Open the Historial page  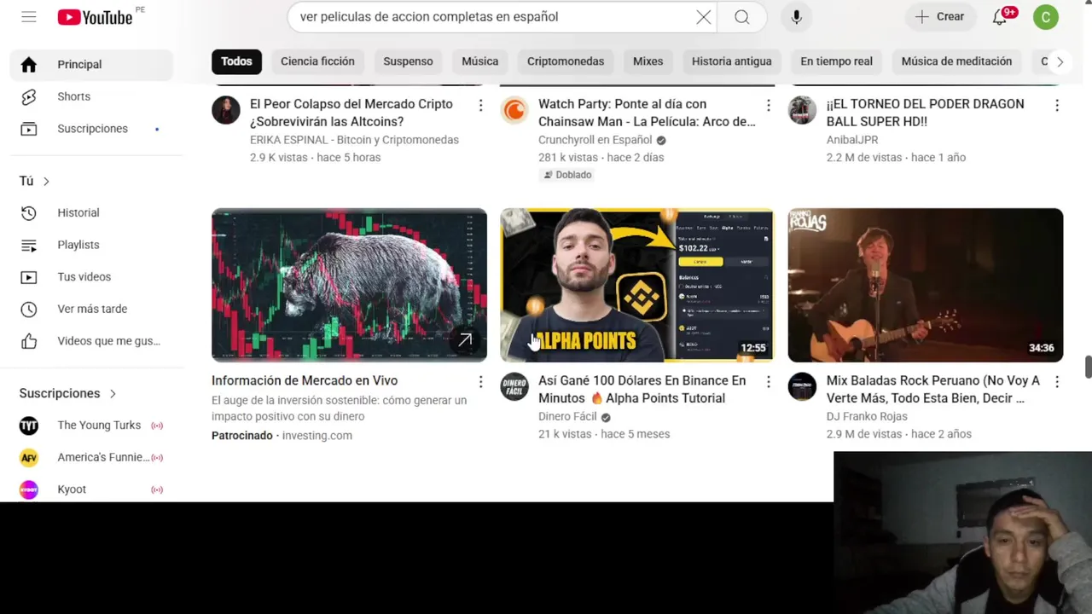(x=91, y=212)
